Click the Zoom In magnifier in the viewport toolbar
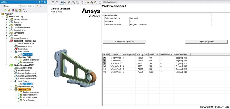This screenshot has width=230, height=109. coord(53,3)
